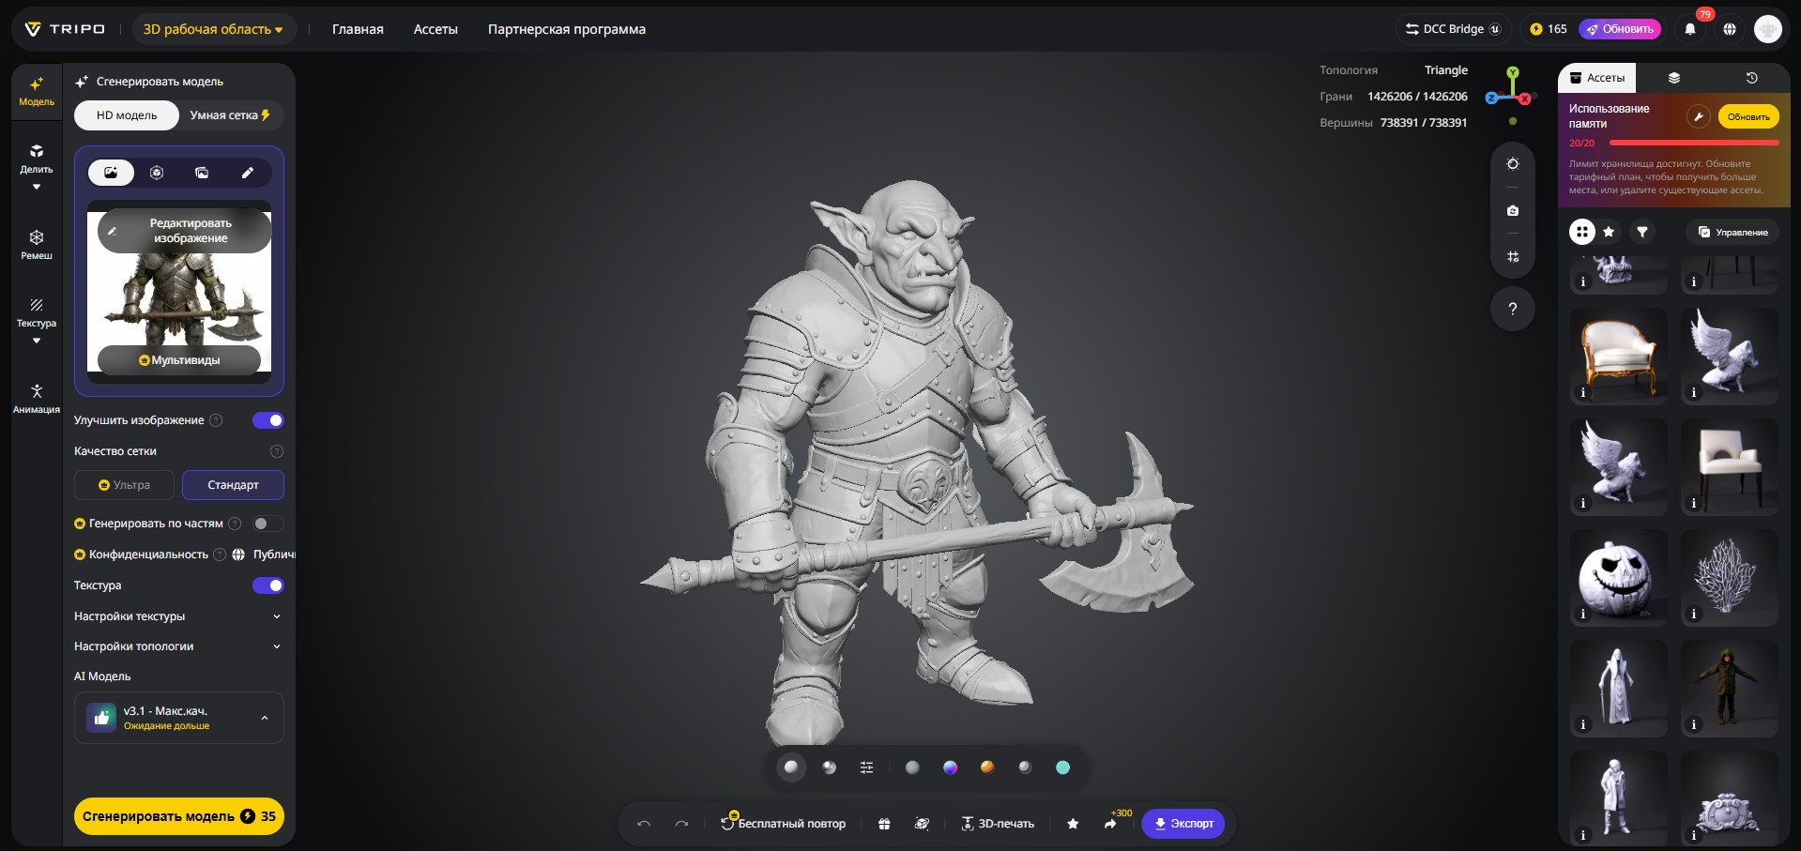
Task: Add the model to favorites with the star
Action: coord(1073,824)
